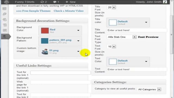Open the Settings sidebar icon
The image size is (174, 98).
click(5, 30)
